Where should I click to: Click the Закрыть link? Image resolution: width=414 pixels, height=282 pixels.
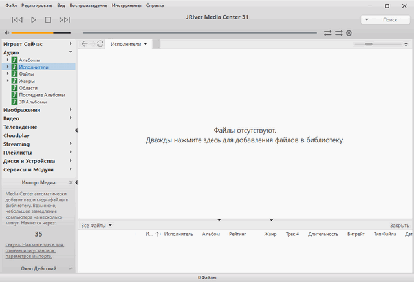pyautogui.click(x=399, y=225)
